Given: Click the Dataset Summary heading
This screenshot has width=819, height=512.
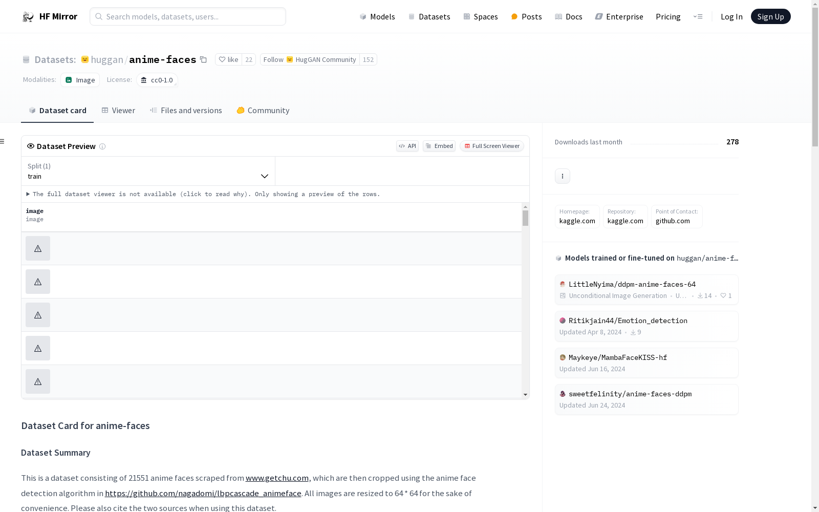Looking at the screenshot, I should point(56,453).
